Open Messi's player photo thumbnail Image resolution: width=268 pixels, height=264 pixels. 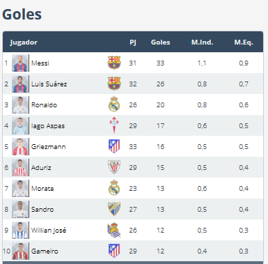coord(20,63)
